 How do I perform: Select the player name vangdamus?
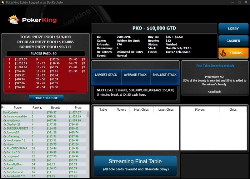tap(14, 121)
